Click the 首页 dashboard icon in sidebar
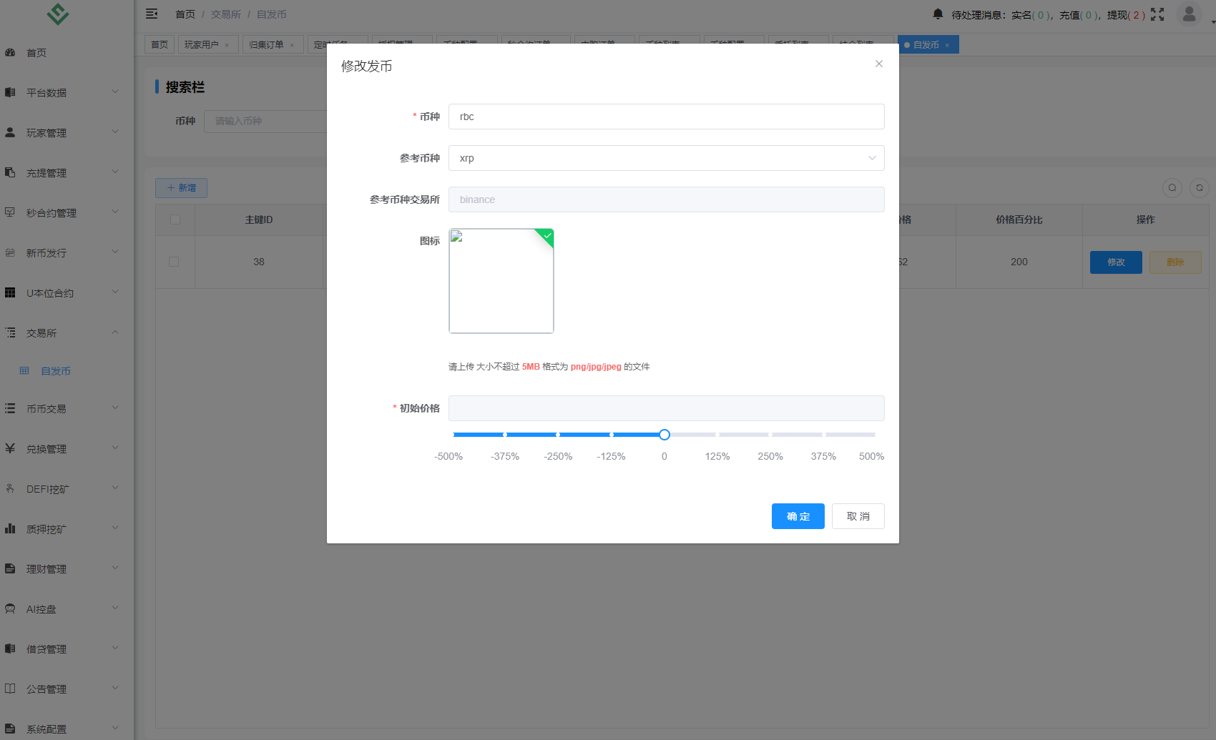The image size is (1216, 740). 10,52
